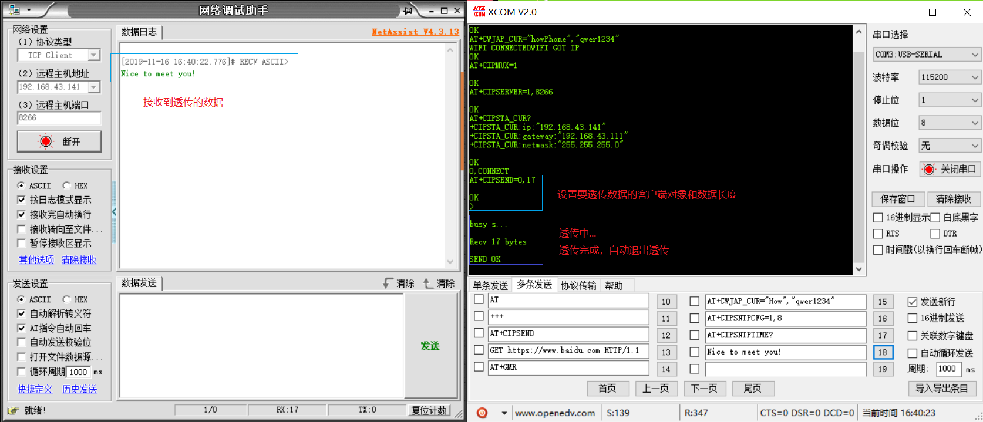The width and height of the screenshot is (983, 422).
Task: Switch to the 多条发送 tab
Action: pyautogui.click(x=534, y=285)
